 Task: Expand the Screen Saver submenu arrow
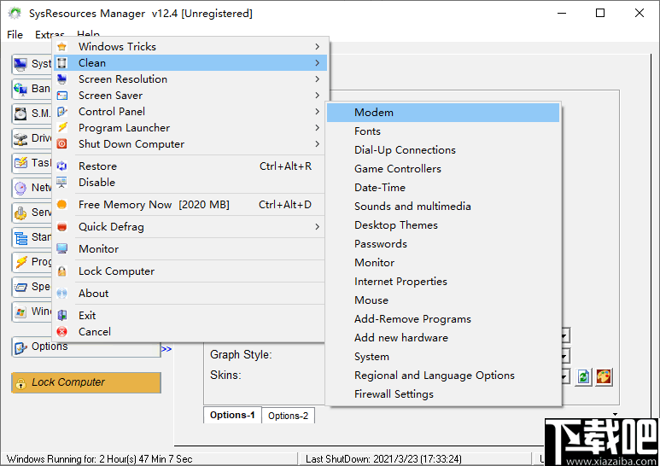pyautogui.click(x=318, y=96)
